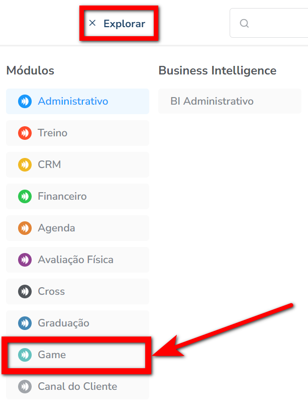Click the search magnifier icon

244,24
